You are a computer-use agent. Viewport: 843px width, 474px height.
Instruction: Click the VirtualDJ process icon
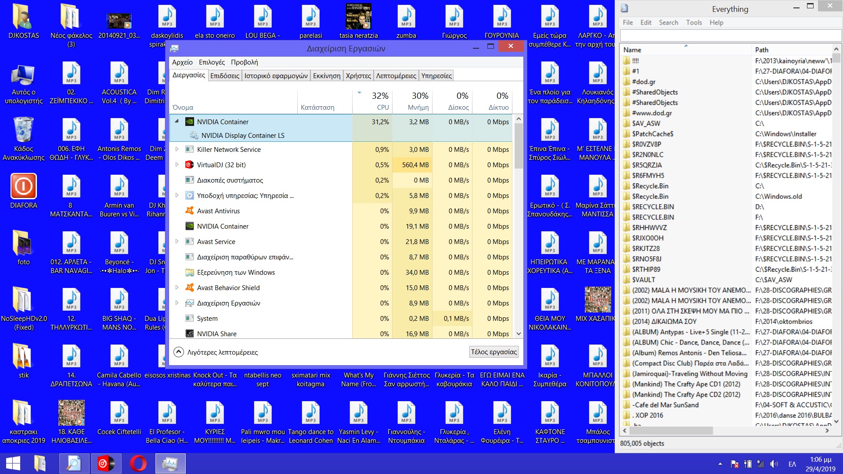pos(189,165)
